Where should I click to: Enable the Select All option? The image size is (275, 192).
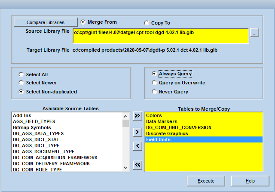[x=20, y=75]
